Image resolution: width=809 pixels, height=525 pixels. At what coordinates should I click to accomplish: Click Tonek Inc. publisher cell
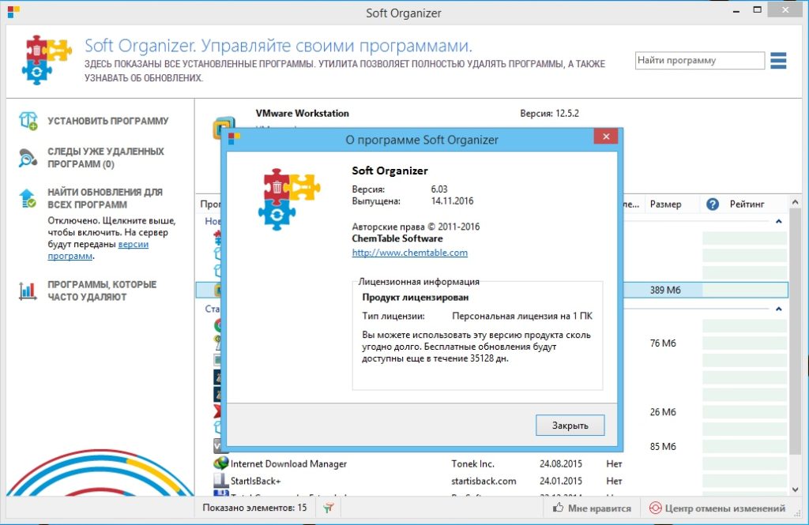472,463
